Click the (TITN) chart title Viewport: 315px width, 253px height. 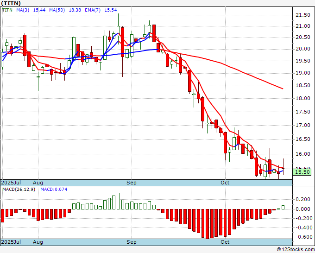click(11, 3)
